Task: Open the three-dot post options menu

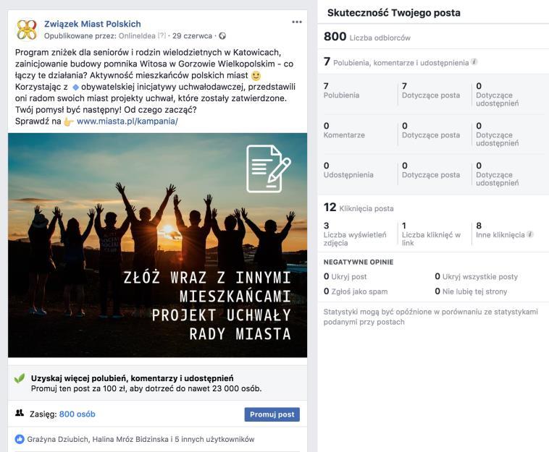Action: tap(296, 22)
